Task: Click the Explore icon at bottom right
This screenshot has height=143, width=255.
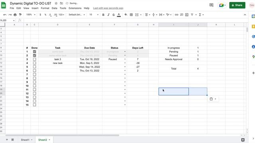Action: [243, 140]
